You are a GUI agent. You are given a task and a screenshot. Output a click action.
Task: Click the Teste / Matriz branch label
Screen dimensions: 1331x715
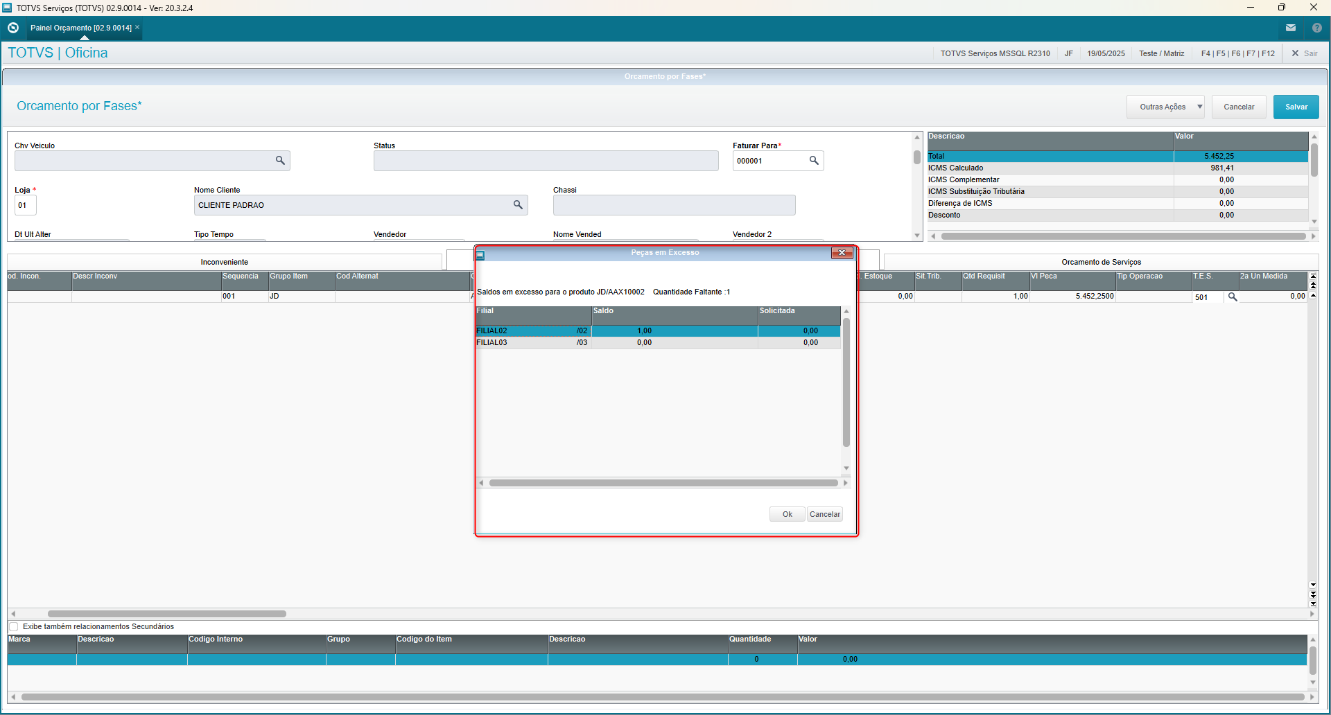pyautogui.click(x=1161, y=53)
